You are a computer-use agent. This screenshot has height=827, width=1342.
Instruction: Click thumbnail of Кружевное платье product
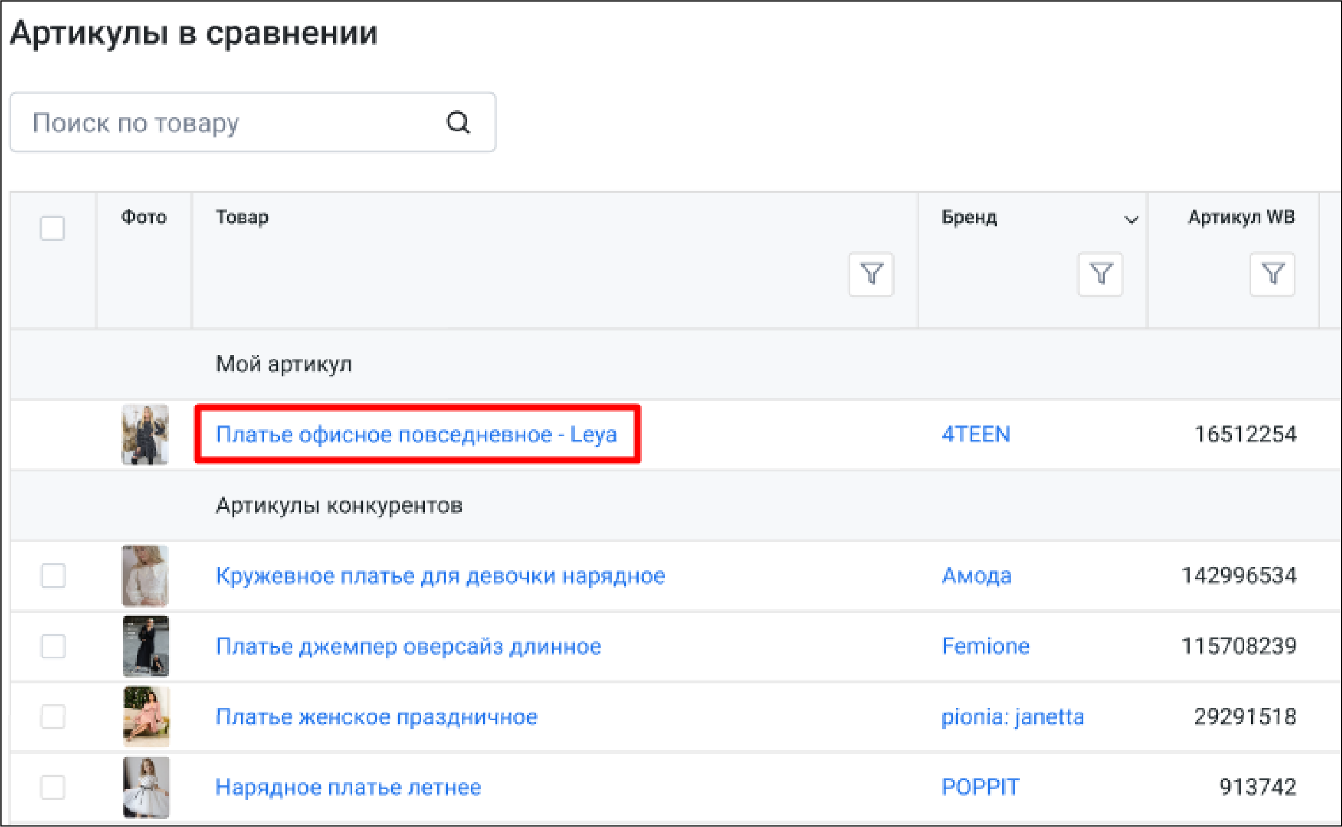[144, 576]
